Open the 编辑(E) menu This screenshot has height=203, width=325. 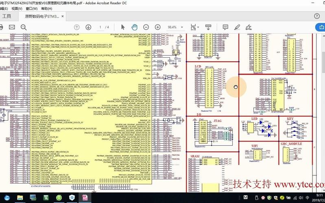[4, 9]
